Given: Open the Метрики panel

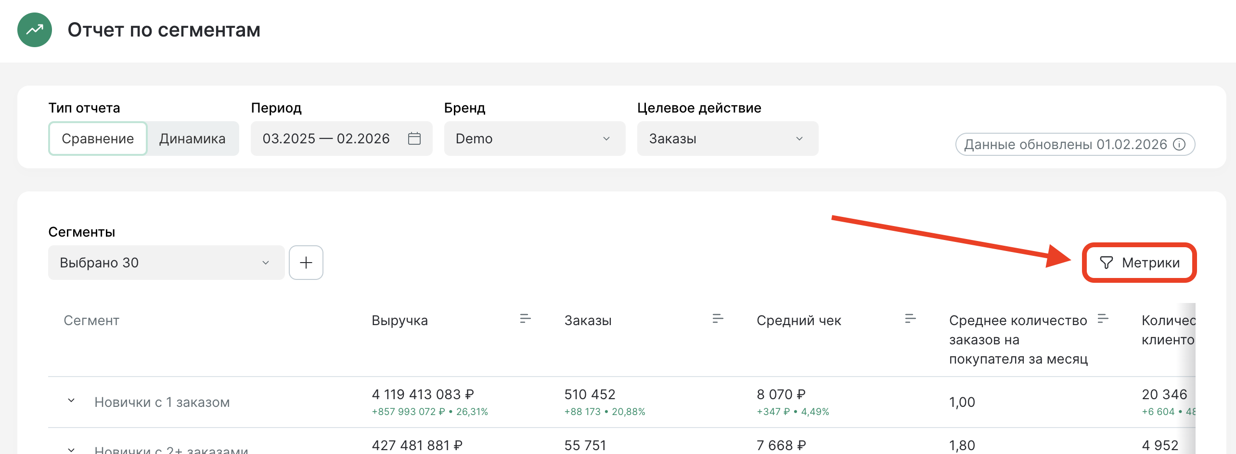Looking at the screenshot, I should pos(1140,263).
